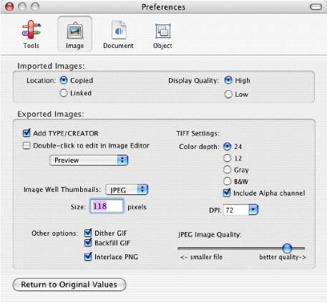Expand the JPEG thumbnails format dropdown

[x=127, y=190]
